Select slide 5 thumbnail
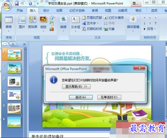The image size is (167, 138). 14,108
